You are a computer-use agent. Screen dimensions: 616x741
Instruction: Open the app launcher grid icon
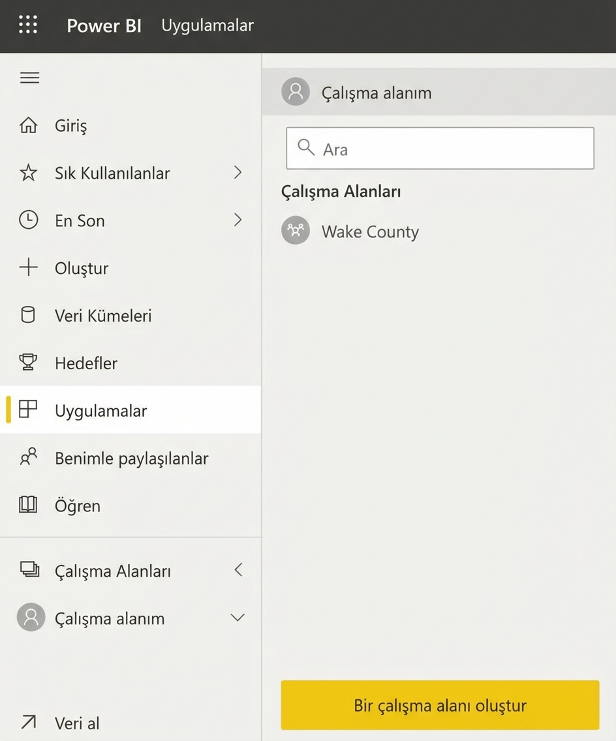point(28,25)
